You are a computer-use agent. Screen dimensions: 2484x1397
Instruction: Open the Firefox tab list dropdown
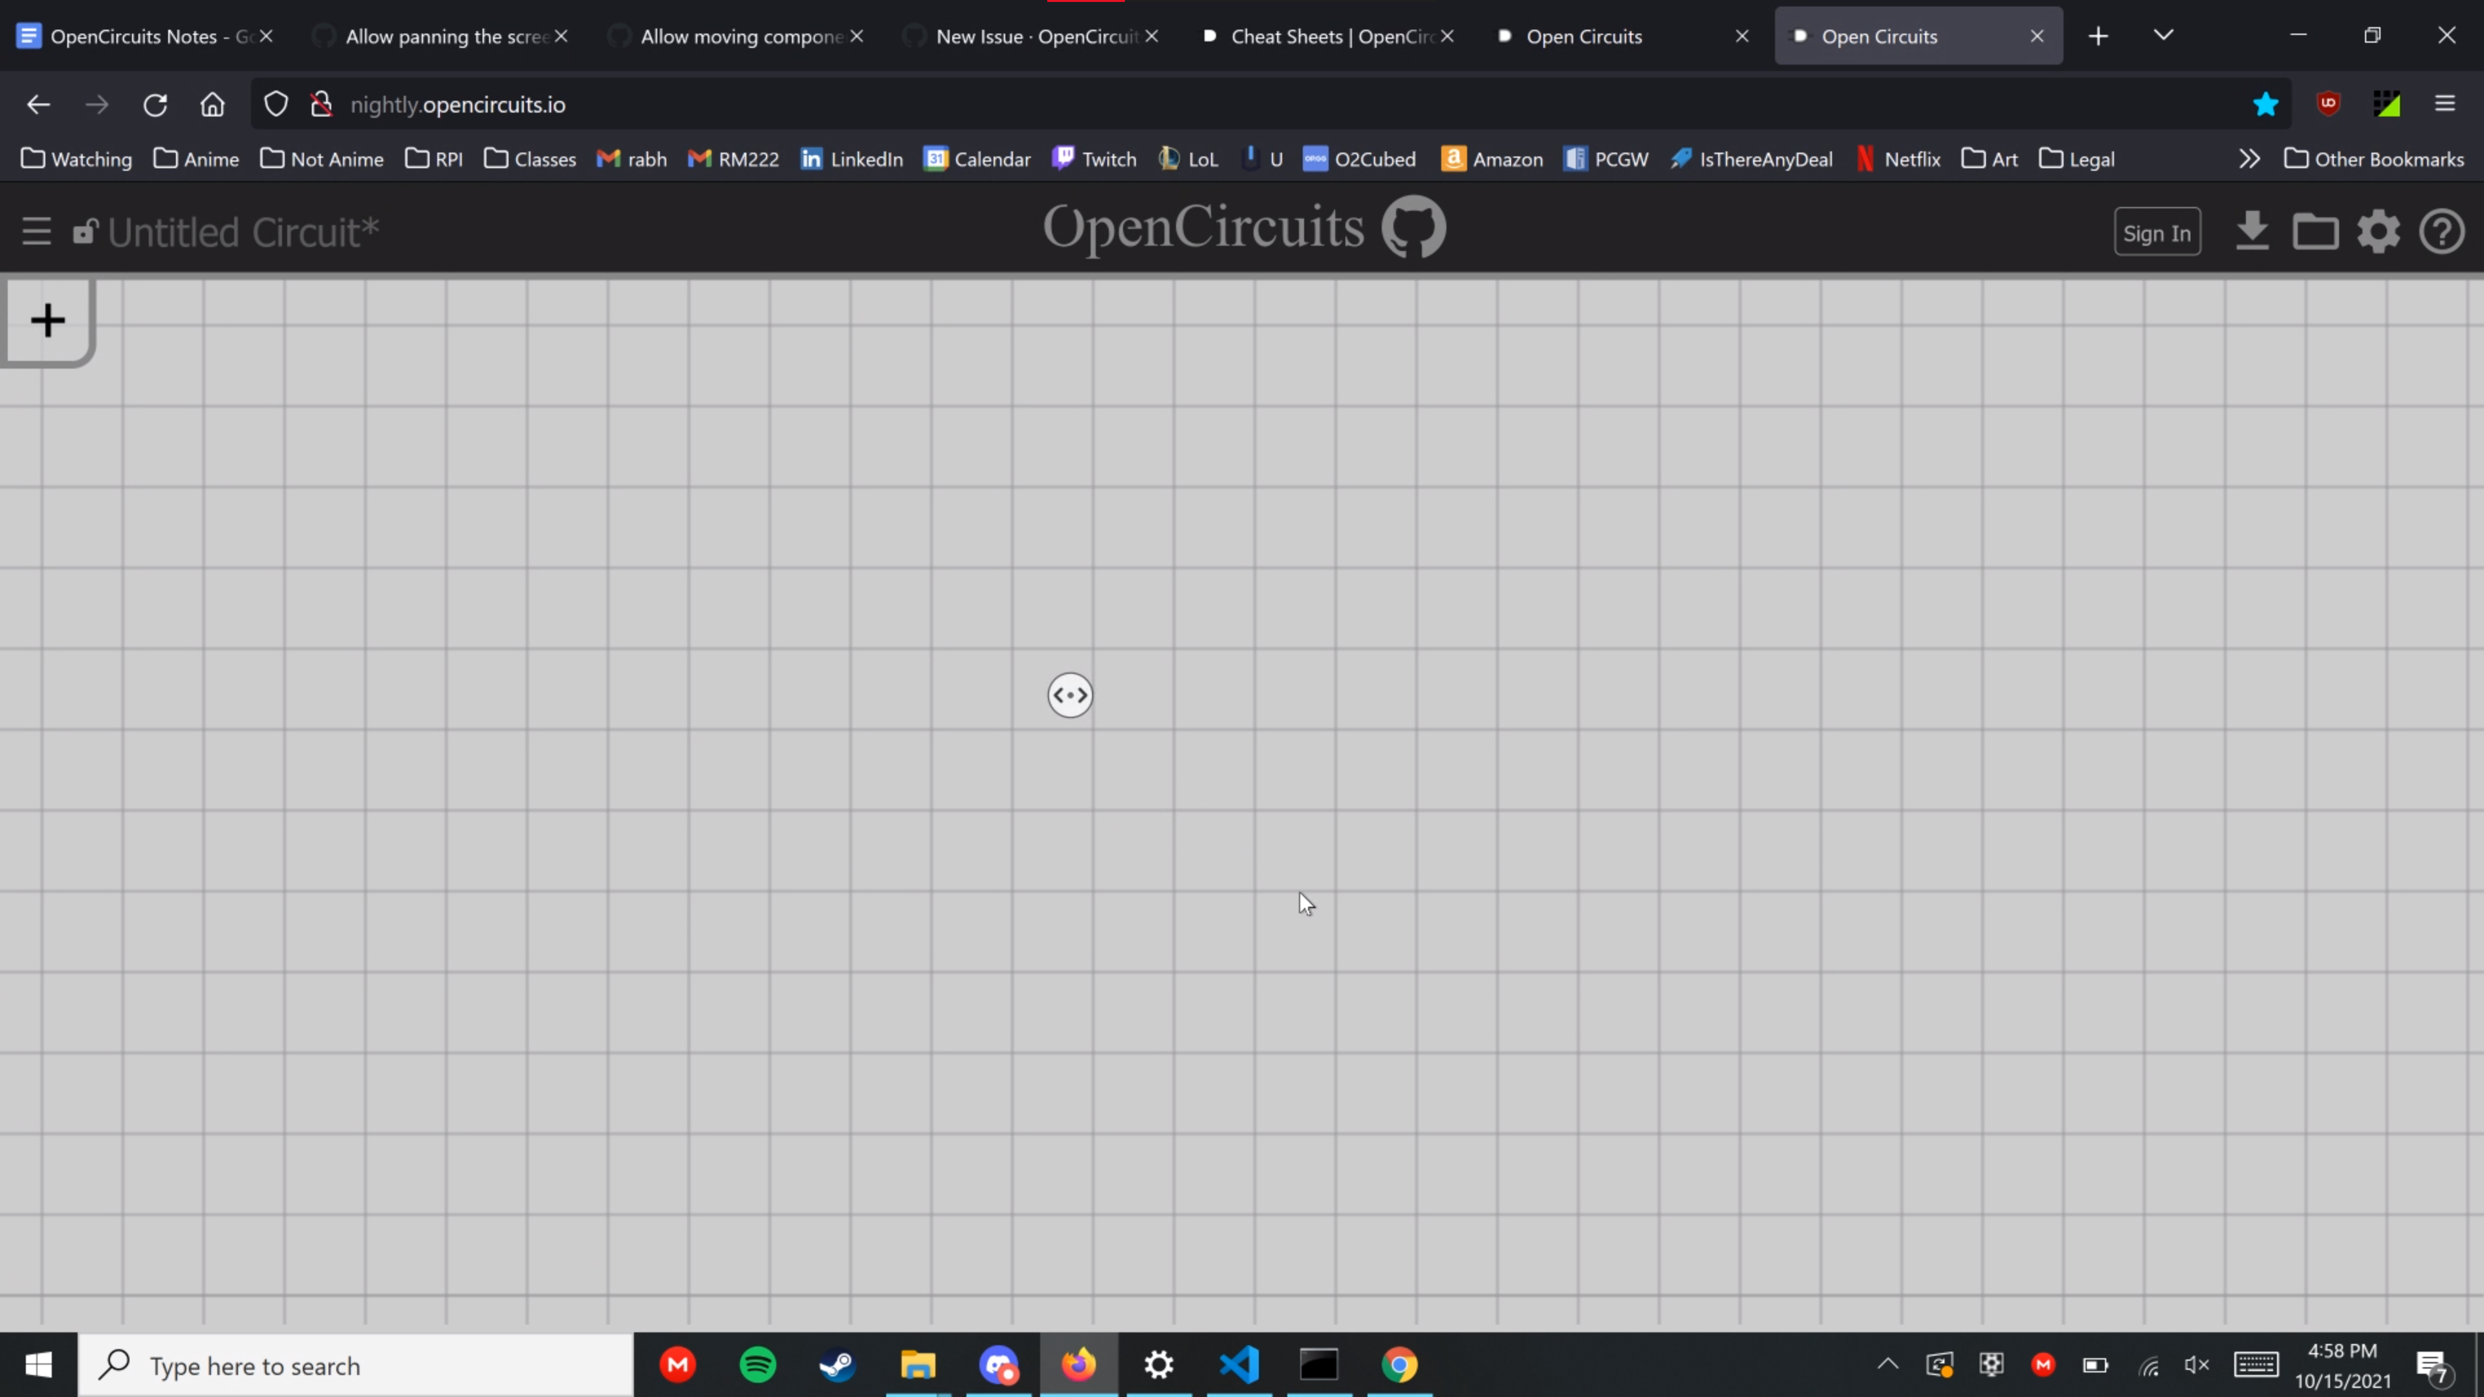point(2163,36)
